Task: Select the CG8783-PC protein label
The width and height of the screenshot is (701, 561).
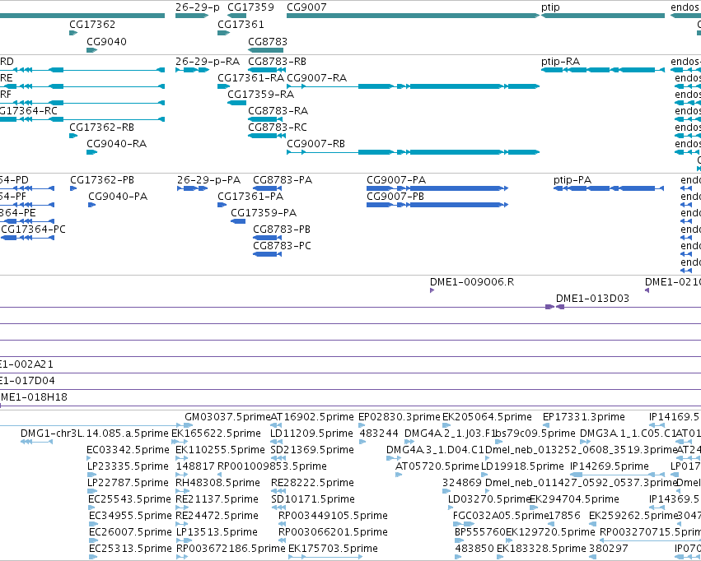Action: click(x=282, y=246)
